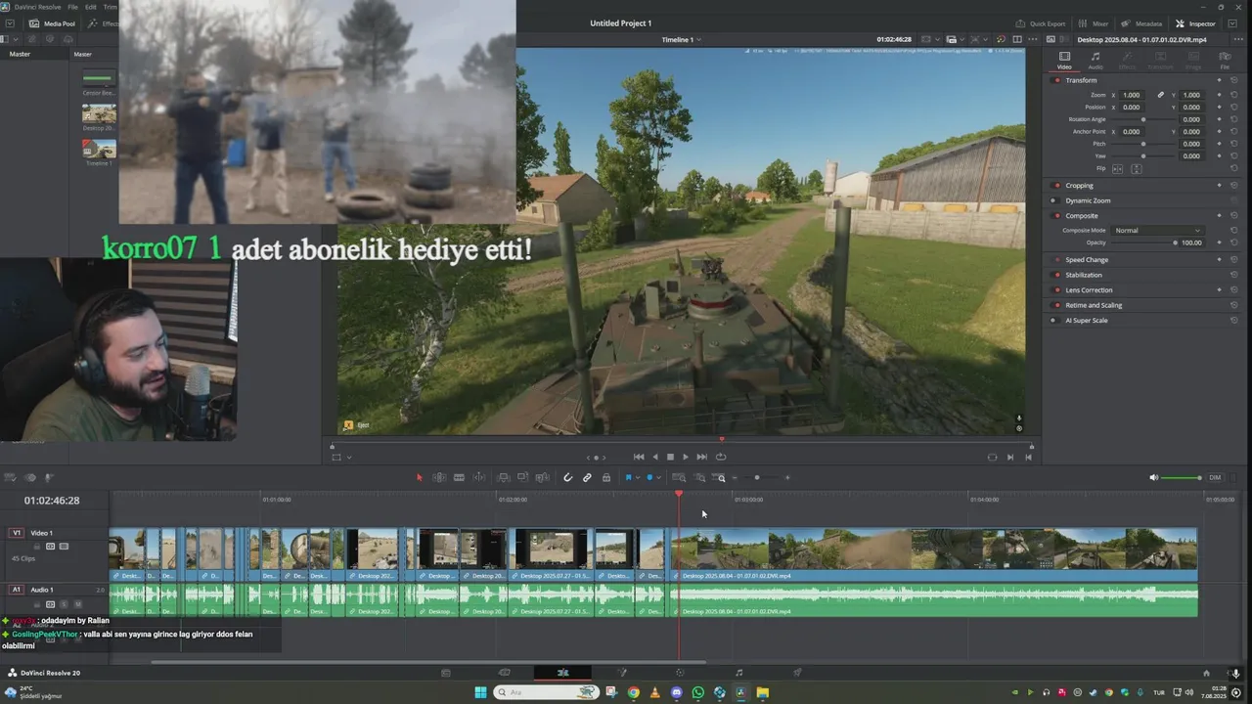Image resolution: width=1252 pixels, height=704 pixels.
Task: Expand the Speed Change section
Action: 1087,260
